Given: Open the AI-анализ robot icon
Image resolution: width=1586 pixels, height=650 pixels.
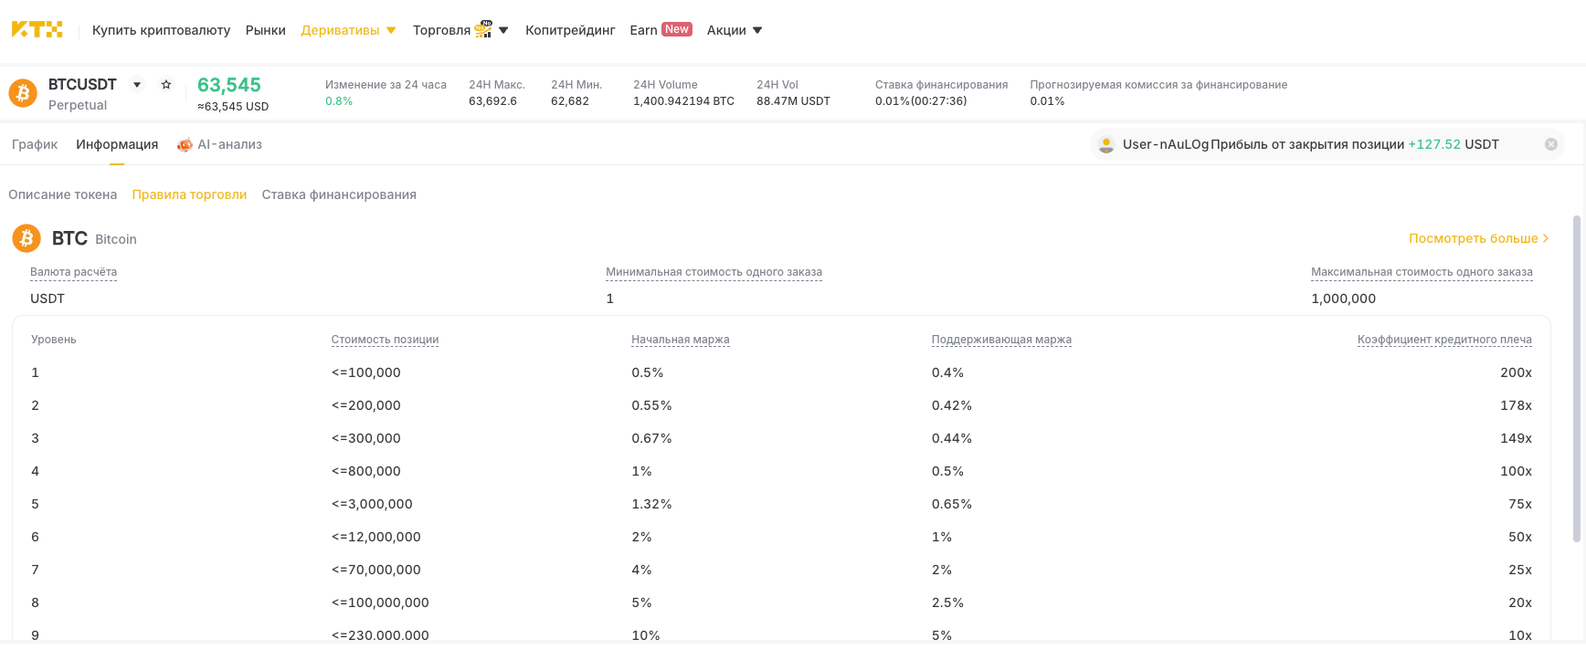Looking at the screenshot, I should click(185, 144).
